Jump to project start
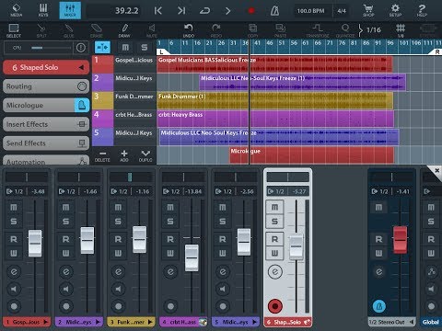Screen dimensions: 442x331 click(158, 11)
